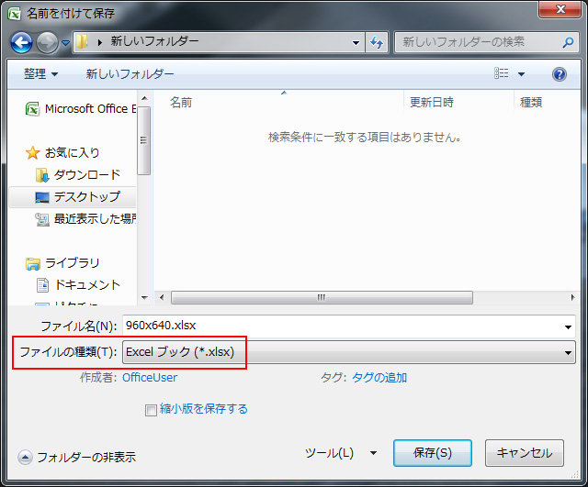Collapse the dialog with フォルダーの非表示
The image size is (588, 487).
coord(77,457)
